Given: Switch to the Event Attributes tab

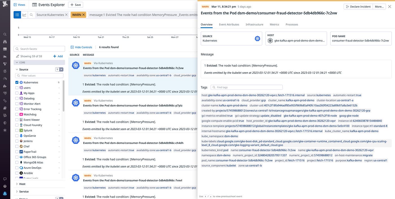Looking at the screenshot, I should click(229, 24).
